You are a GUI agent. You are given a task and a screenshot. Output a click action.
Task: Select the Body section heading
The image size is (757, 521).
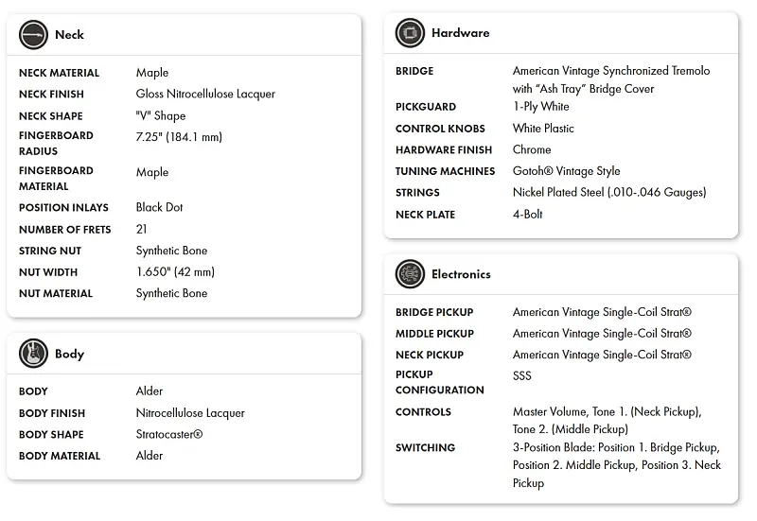pyautogui.click(x=69, y=355)
